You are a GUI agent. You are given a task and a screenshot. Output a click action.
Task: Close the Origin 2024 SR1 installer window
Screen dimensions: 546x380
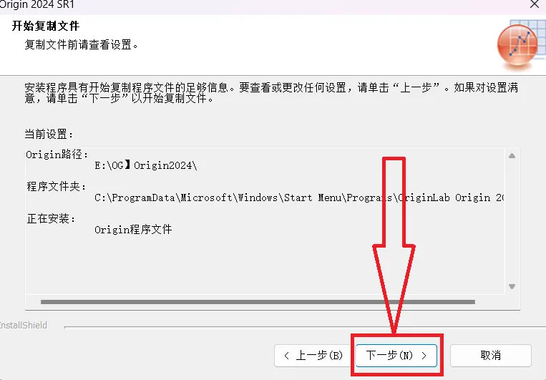(535, 4)
